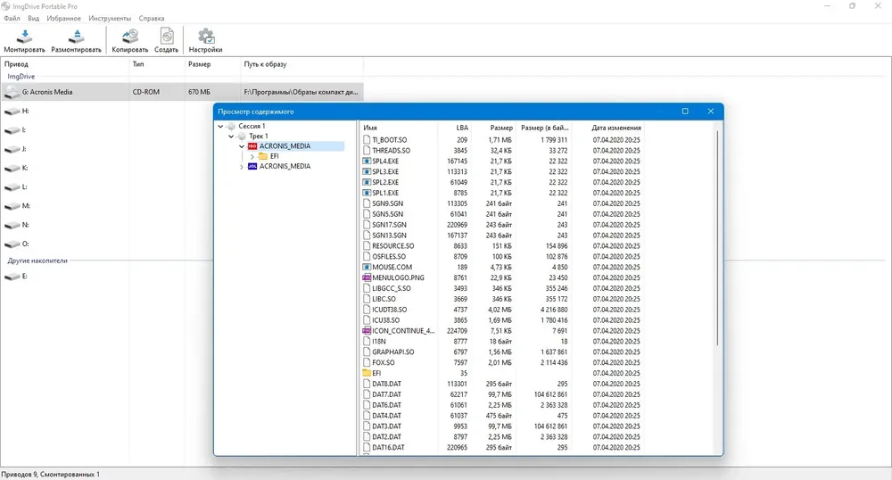Image resolution: width=892 pixels, height=480 pixels.
Task: Sort files by Размер column header
Action: [x=501, y=128]
